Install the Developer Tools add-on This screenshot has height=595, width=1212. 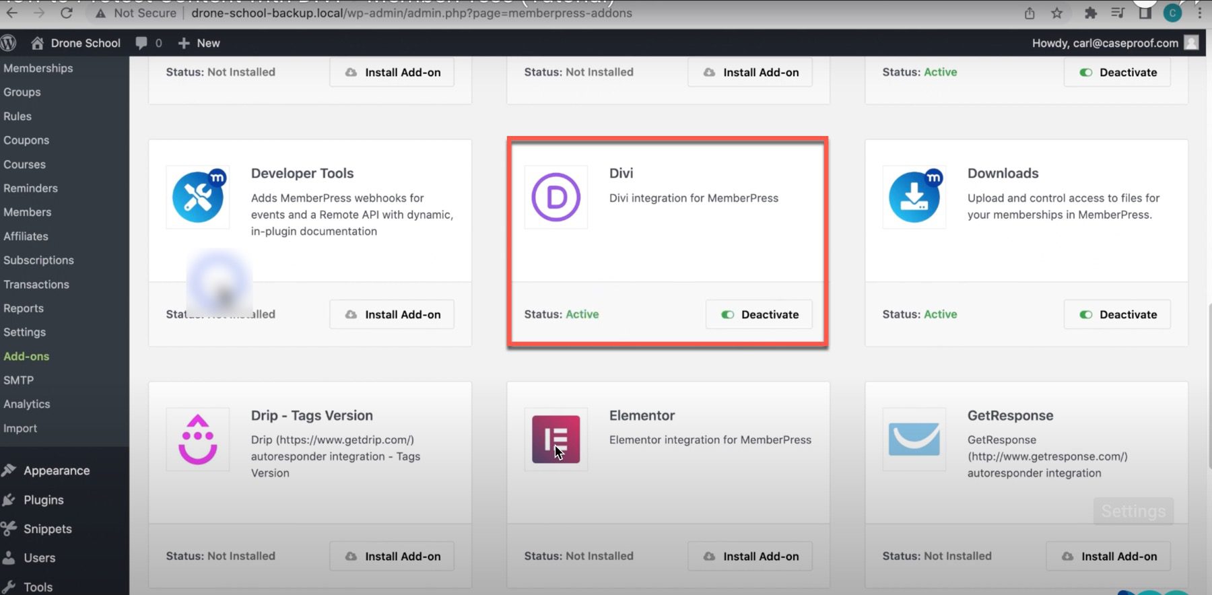click(392, 314)
